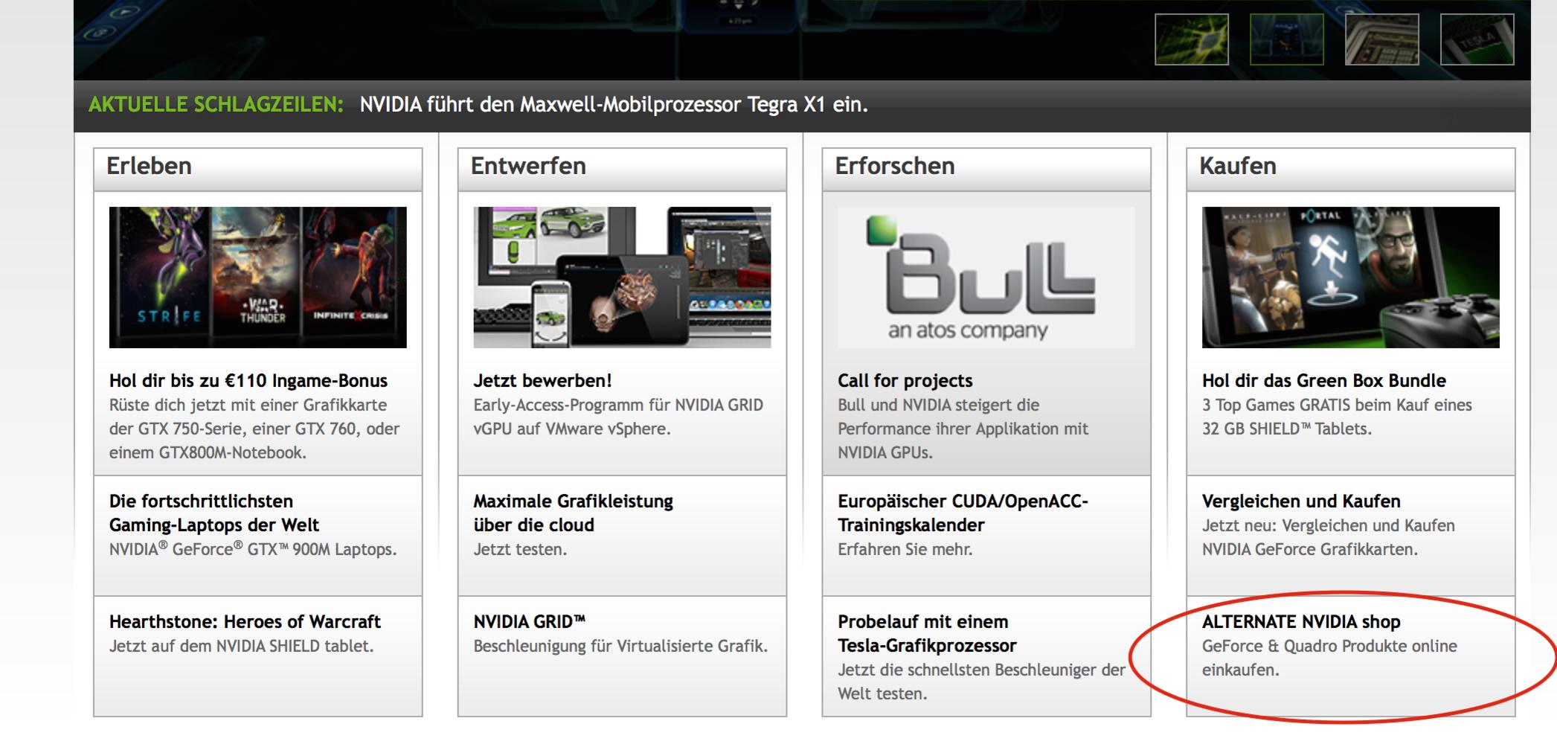The image size is (1557, 750).
Task: Click the SHIELD tablet Portal bundle image
Action: [x=1351, y=278]
